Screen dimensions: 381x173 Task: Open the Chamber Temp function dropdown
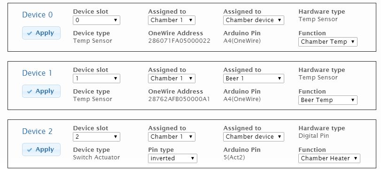328,42
